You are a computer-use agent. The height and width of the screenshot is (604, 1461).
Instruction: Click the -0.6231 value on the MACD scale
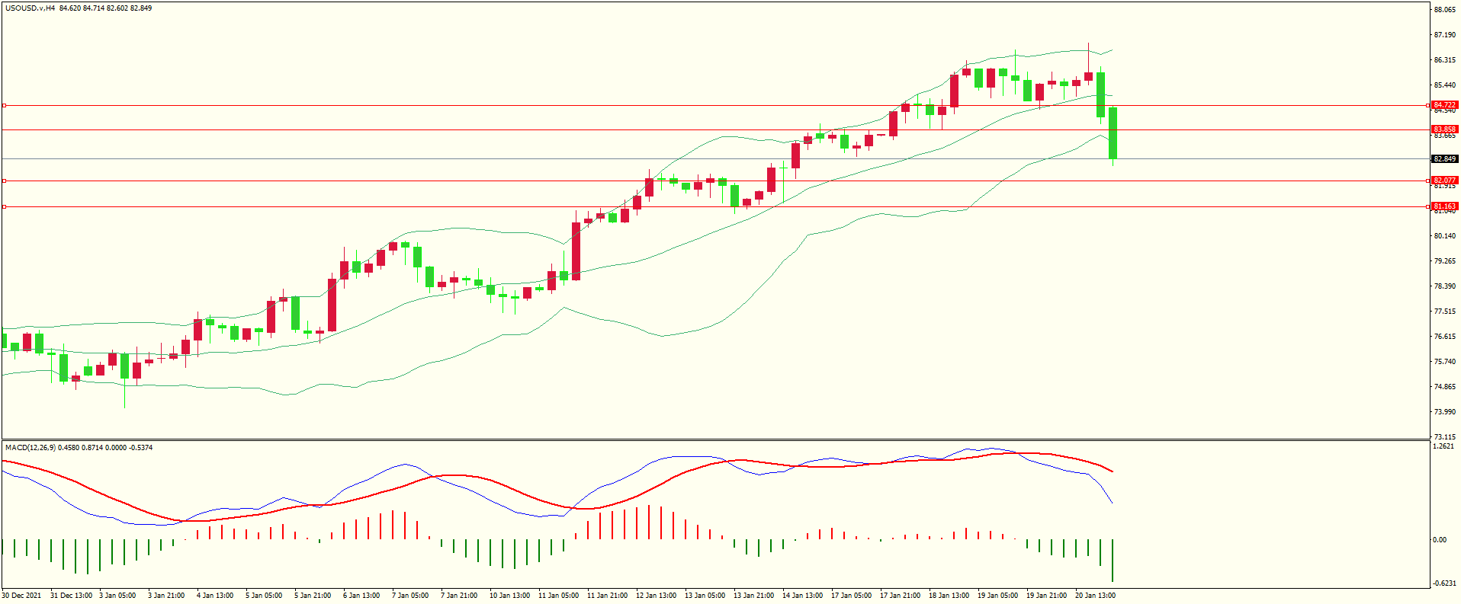click(x=1444, y=583)
